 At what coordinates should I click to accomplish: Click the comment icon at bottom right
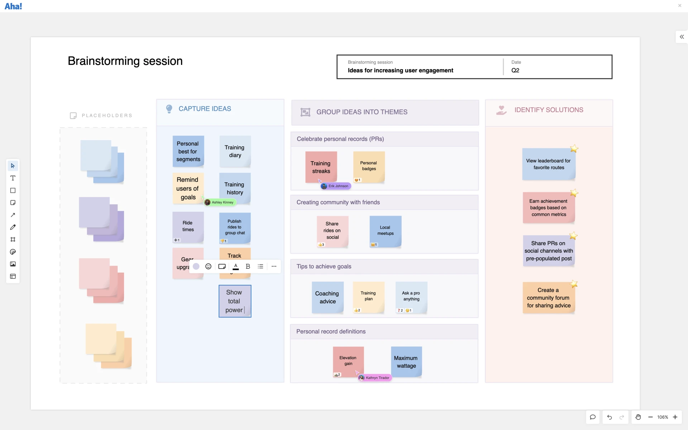pos(592,417)
